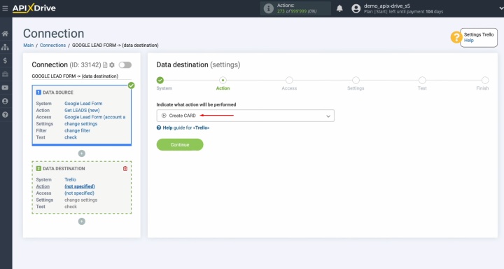504x269 pixels.
Task: Click Google Lead Form system link
Action: click(83, 104)
